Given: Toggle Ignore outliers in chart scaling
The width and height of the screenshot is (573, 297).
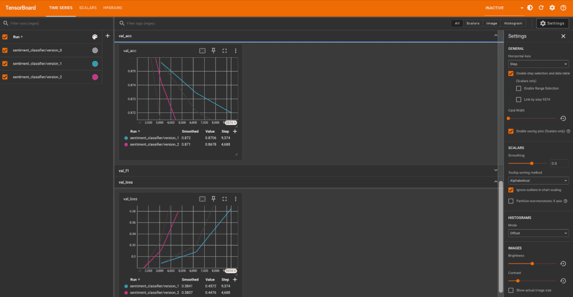Looking at the screenshot, I should pos(511,190).
